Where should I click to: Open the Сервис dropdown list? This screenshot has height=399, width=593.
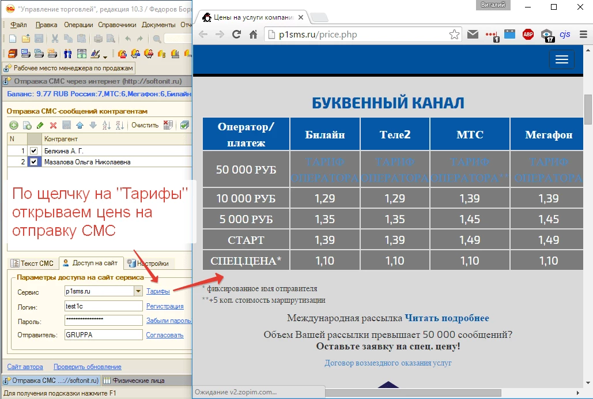(138, 292)
